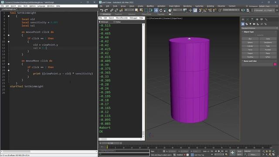Select the Helpers category icon
Image resolution: width=279 pixels, height=157 pixels.
tap(258, 24)
